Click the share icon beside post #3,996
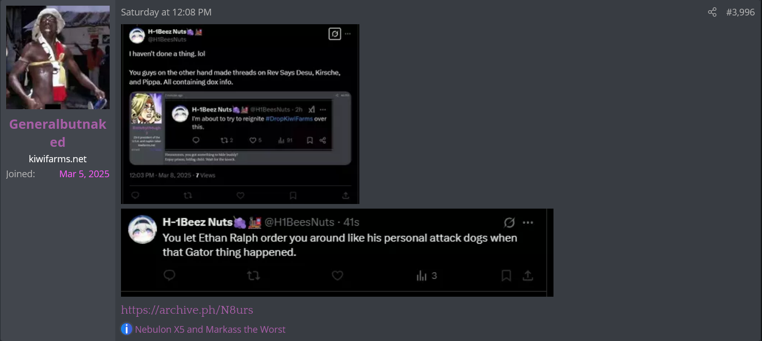Screen dimensions: 762x341 click(712, 12)
